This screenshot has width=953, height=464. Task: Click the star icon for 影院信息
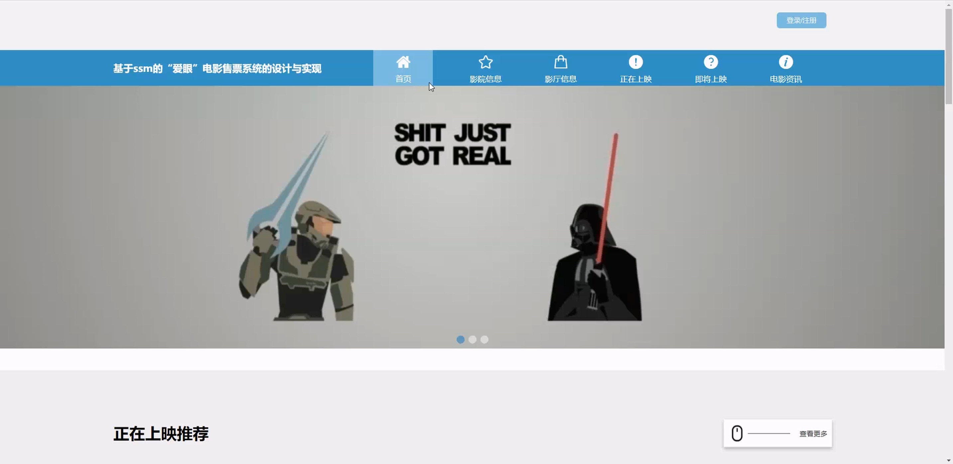point(485,62)
